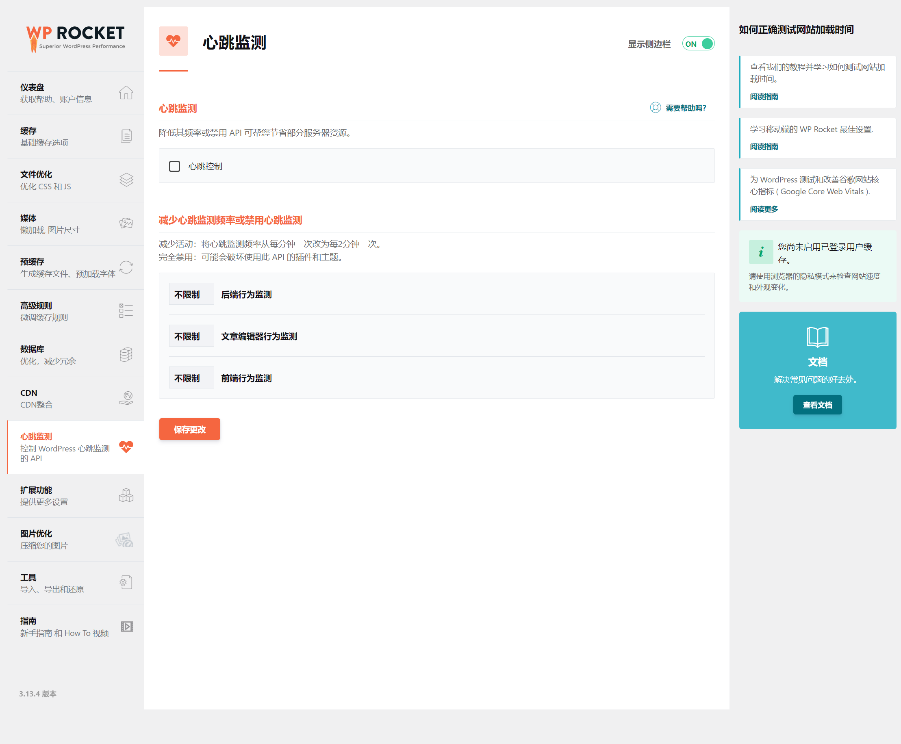
Task: Open 不限制 dropdown for 后端行为监测
Action: [x=191, y=294]
